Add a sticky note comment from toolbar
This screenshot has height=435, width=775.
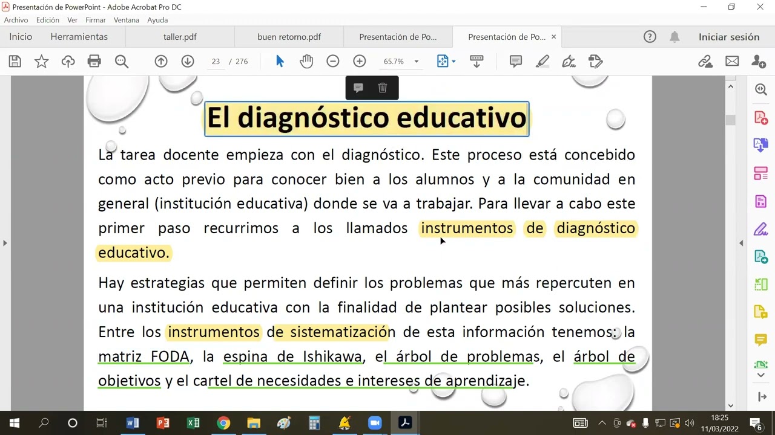tap(516, 61)
